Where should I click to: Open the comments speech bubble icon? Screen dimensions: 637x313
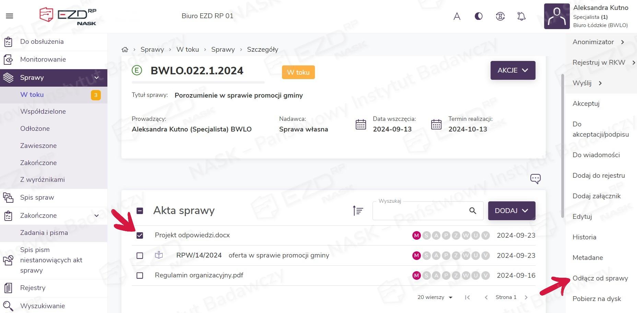tap(535, 178)
